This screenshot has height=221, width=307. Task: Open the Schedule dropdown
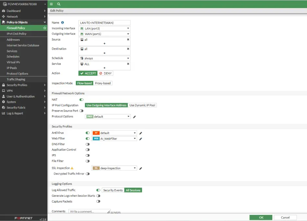pyautogui.click(x=104, y=58)
